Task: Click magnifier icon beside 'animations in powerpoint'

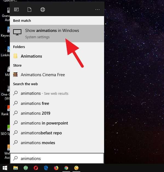Action: (x=15, y=123)
